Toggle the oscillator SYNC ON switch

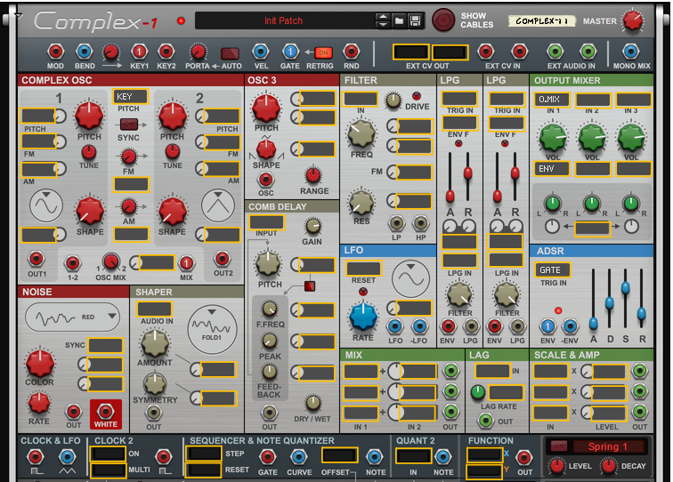pos(129,125)
